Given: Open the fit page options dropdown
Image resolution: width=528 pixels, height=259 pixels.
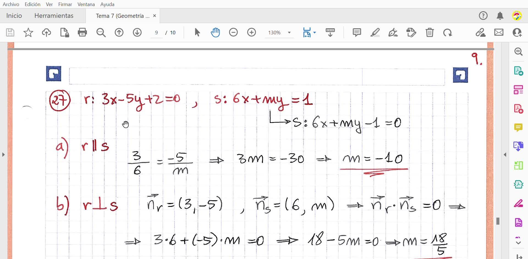Looking at the screenshot, I should pos(315,32).
